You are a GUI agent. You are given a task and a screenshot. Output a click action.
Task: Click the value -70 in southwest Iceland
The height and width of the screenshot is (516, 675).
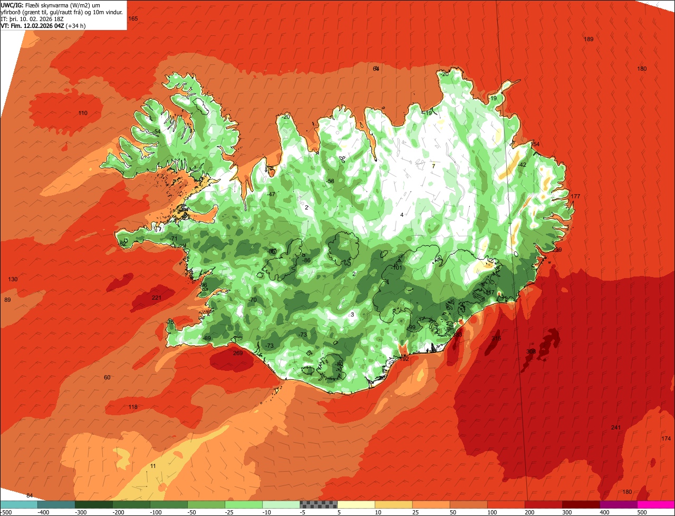[253, 300]
